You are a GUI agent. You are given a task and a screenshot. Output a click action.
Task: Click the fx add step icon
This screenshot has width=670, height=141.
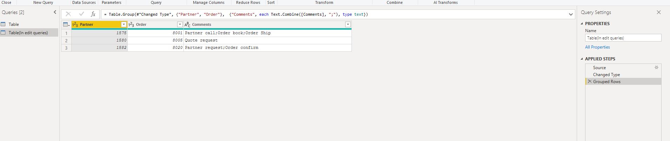pos(93,14)
